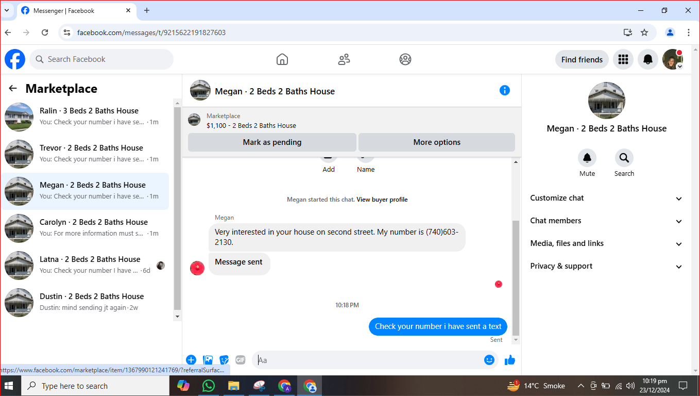Go back with the Marketplace arrow
Screen dimensions: 700x396
click(x=13, y=89)
